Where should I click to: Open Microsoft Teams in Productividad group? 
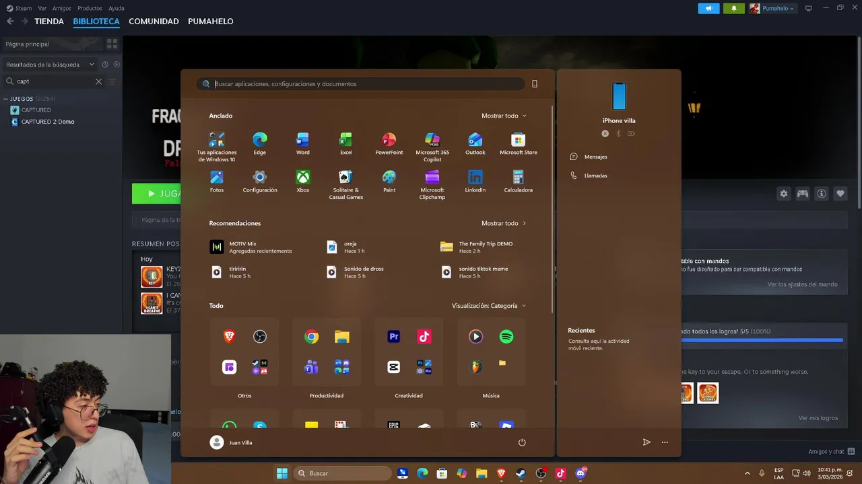click(x=311, y=367)
